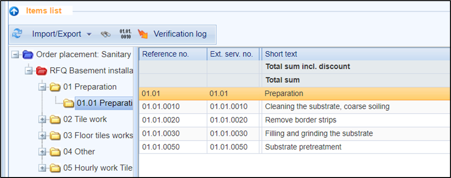Collapse the RFQ Basement installation node
The width and height of the screenshot is (451, 178).
[29, 71]
